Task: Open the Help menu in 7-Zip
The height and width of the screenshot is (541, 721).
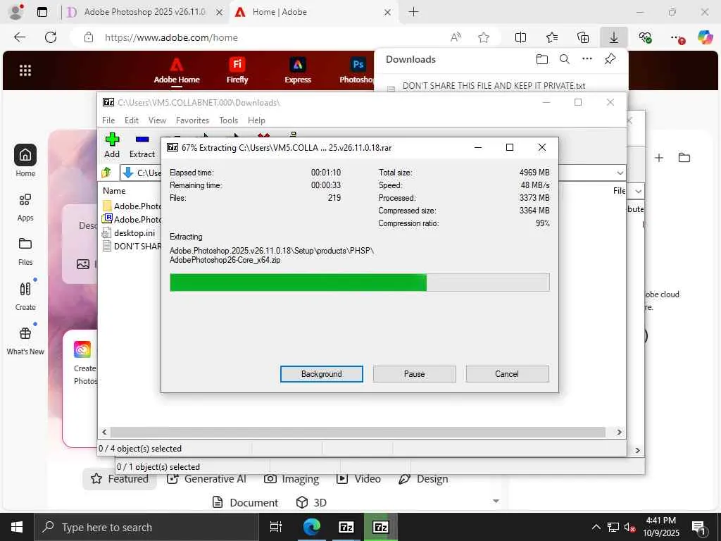Action: (x=256, y=120)
